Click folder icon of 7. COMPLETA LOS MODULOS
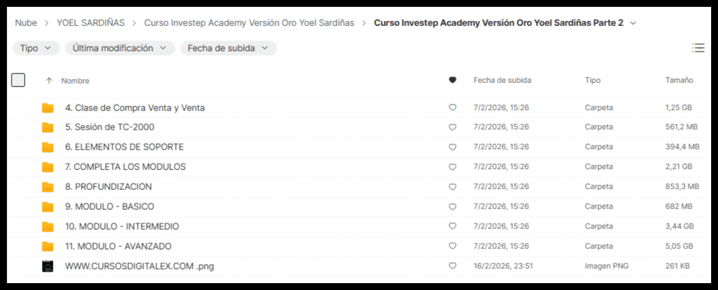This screenshot has width=718, height=290. [x=47, y=167]
